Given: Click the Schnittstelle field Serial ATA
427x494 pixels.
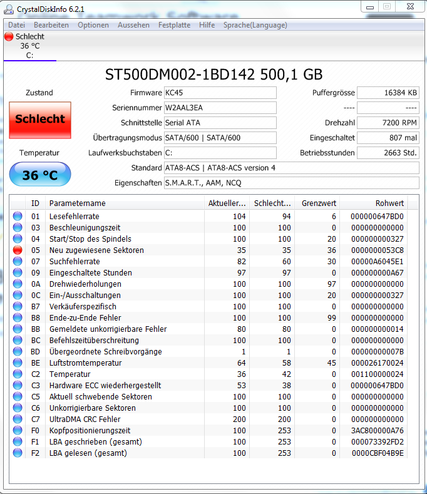Looking at the screenshot, I should 220,123.
